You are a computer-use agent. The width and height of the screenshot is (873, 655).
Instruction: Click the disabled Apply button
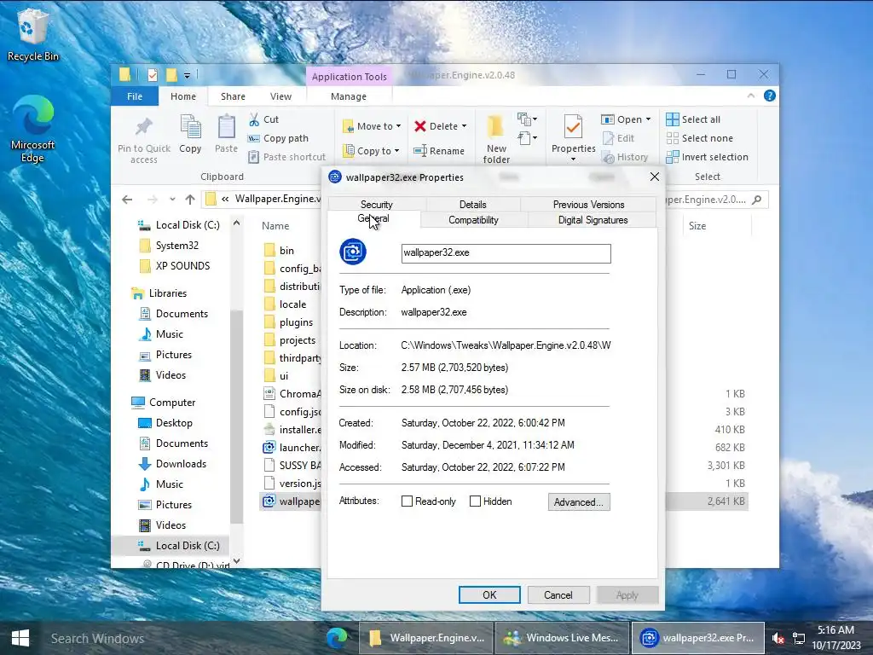point(627,594)
